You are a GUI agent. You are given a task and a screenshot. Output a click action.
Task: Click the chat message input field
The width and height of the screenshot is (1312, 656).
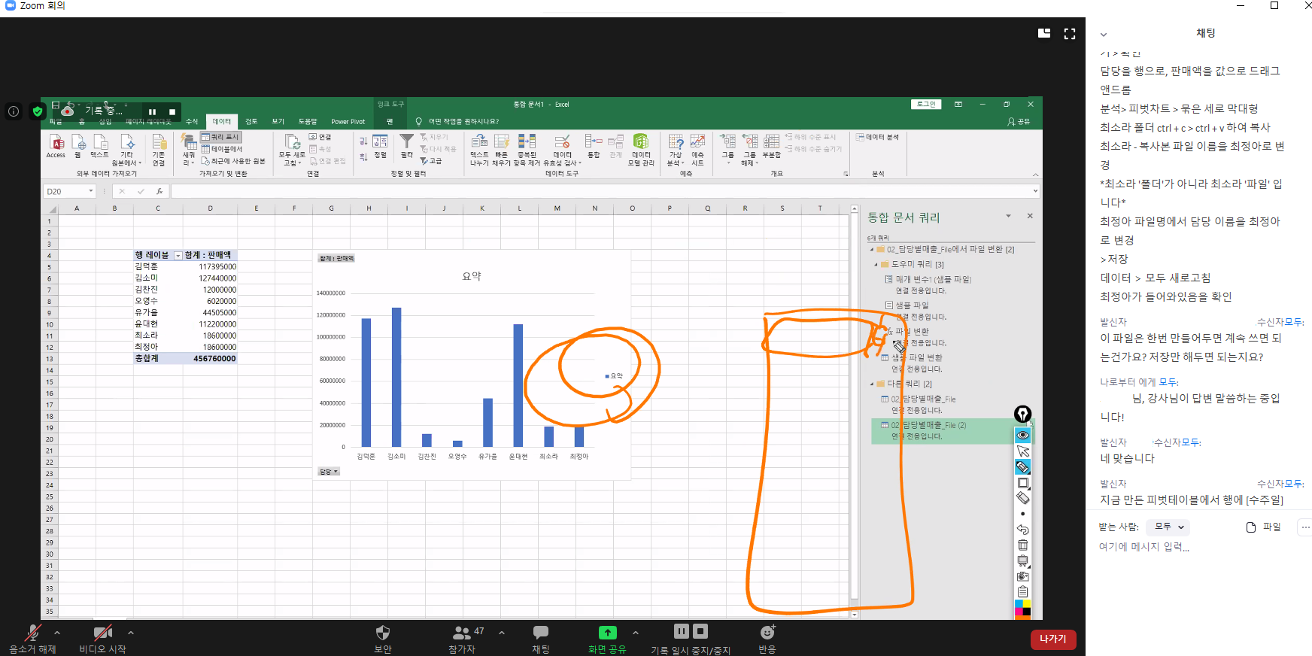click(1196, 547)
